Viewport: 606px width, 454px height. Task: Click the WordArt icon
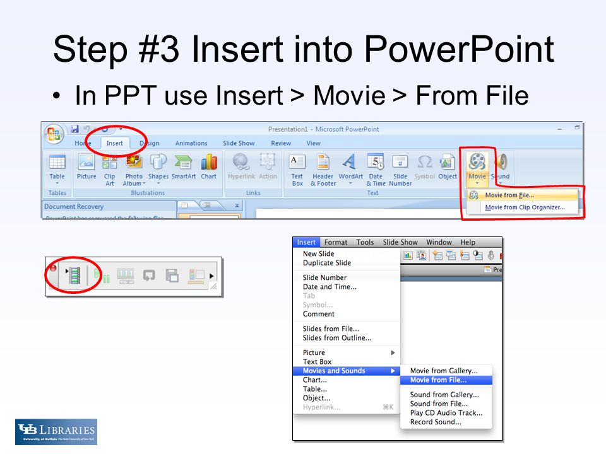pyautogui.click(x=350, y=161)
